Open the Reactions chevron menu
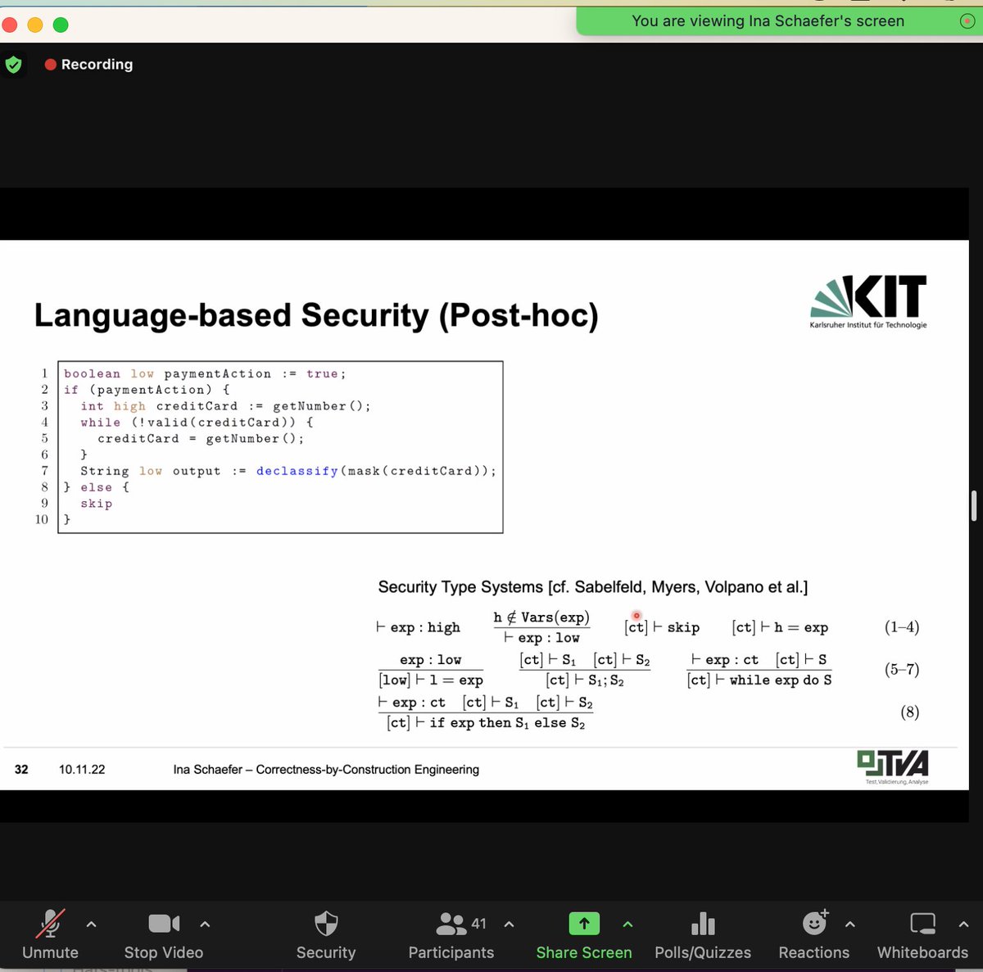 849,924
